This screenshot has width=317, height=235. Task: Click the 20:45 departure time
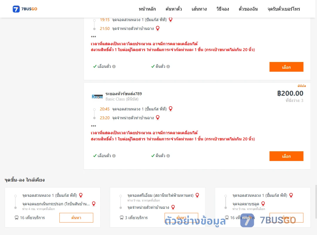pos(104,109)
